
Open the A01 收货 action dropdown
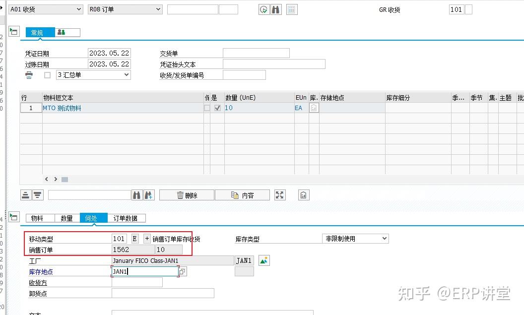pyautogui.click(x=79, y=9)
